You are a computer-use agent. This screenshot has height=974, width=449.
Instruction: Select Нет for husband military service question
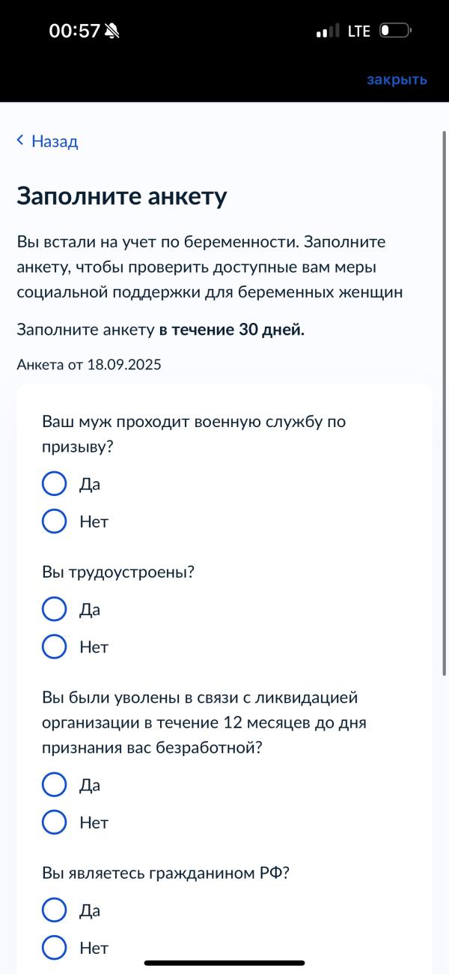(x=55, y=521)
